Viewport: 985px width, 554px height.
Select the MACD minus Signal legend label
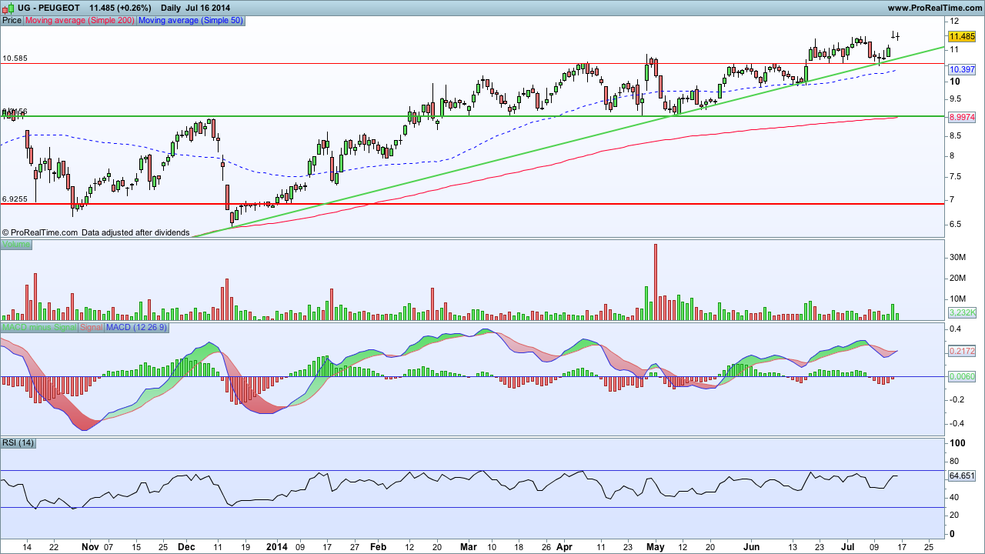(39, 328)
